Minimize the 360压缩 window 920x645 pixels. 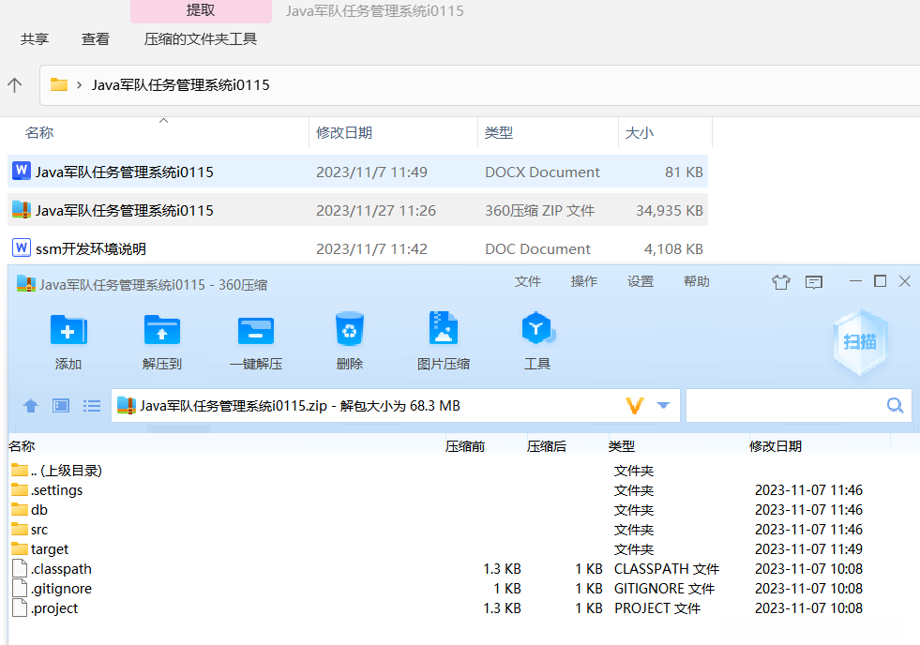coord(855,281)
